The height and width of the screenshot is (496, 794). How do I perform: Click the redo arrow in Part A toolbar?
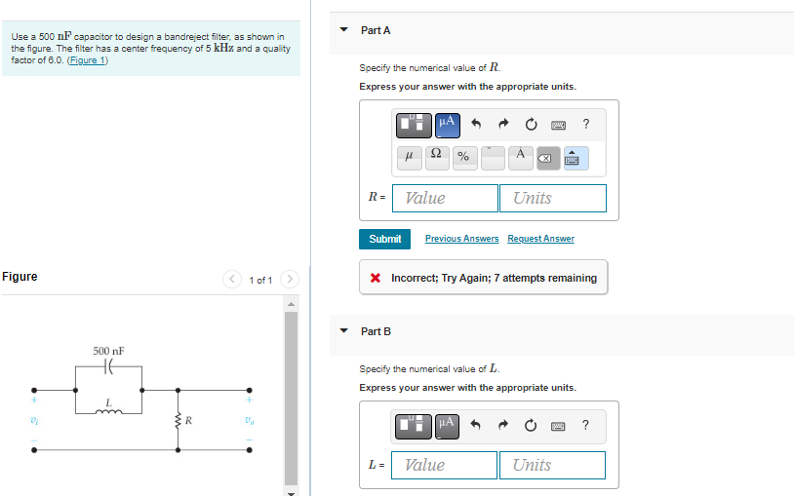502,124
